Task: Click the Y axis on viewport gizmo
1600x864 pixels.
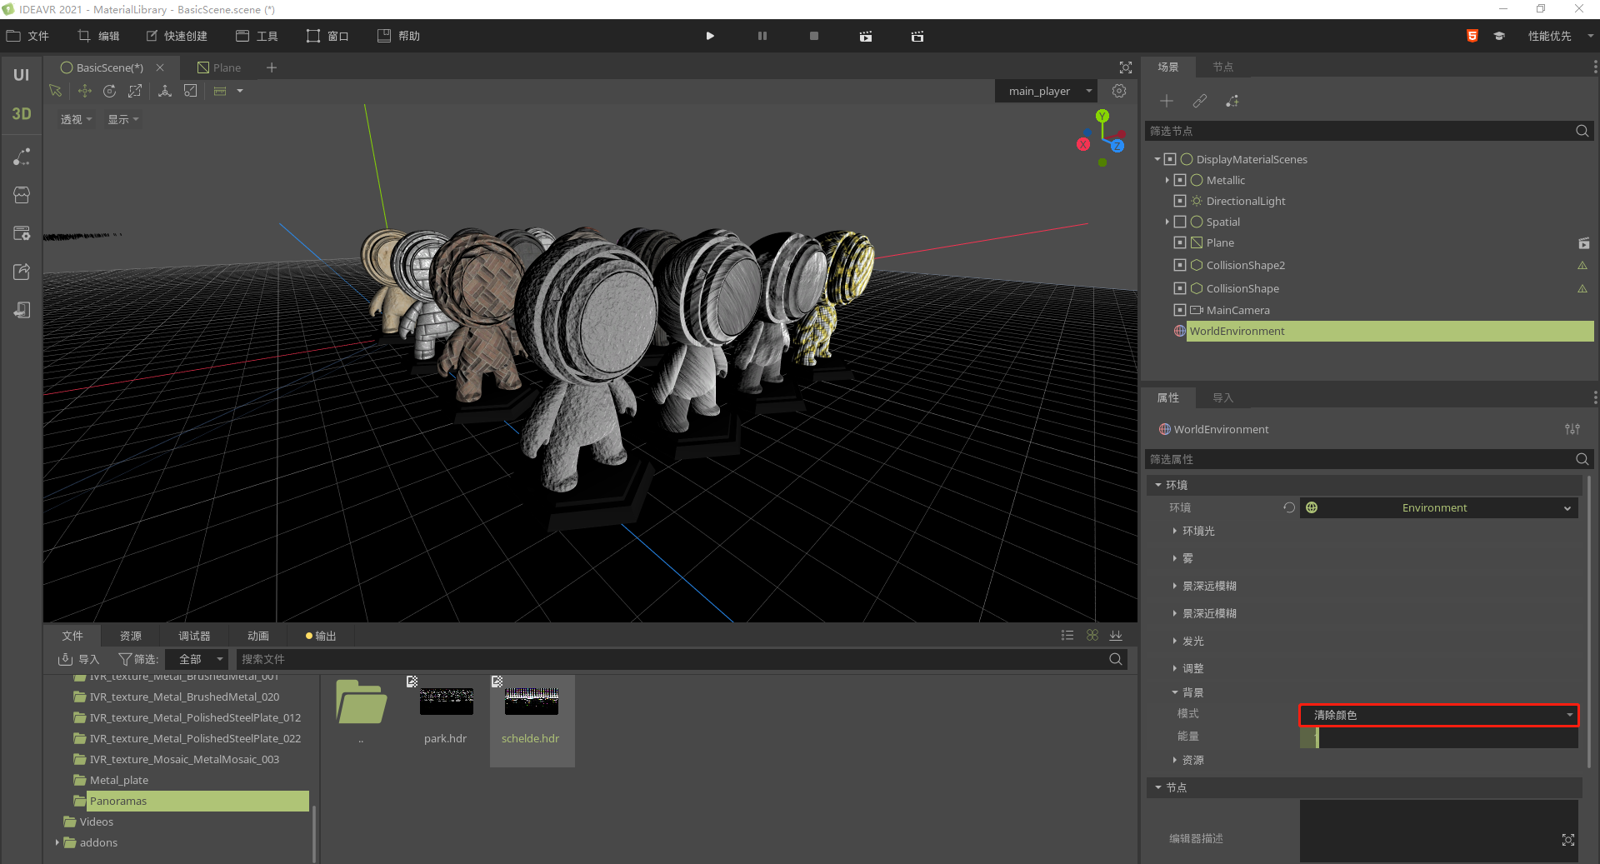Action: [1102, 116]
